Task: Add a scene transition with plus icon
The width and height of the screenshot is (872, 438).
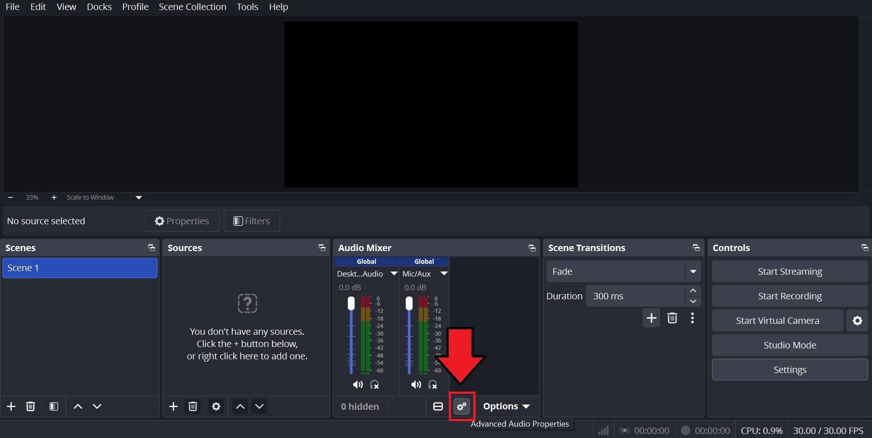Action: (x=651, y=318)
